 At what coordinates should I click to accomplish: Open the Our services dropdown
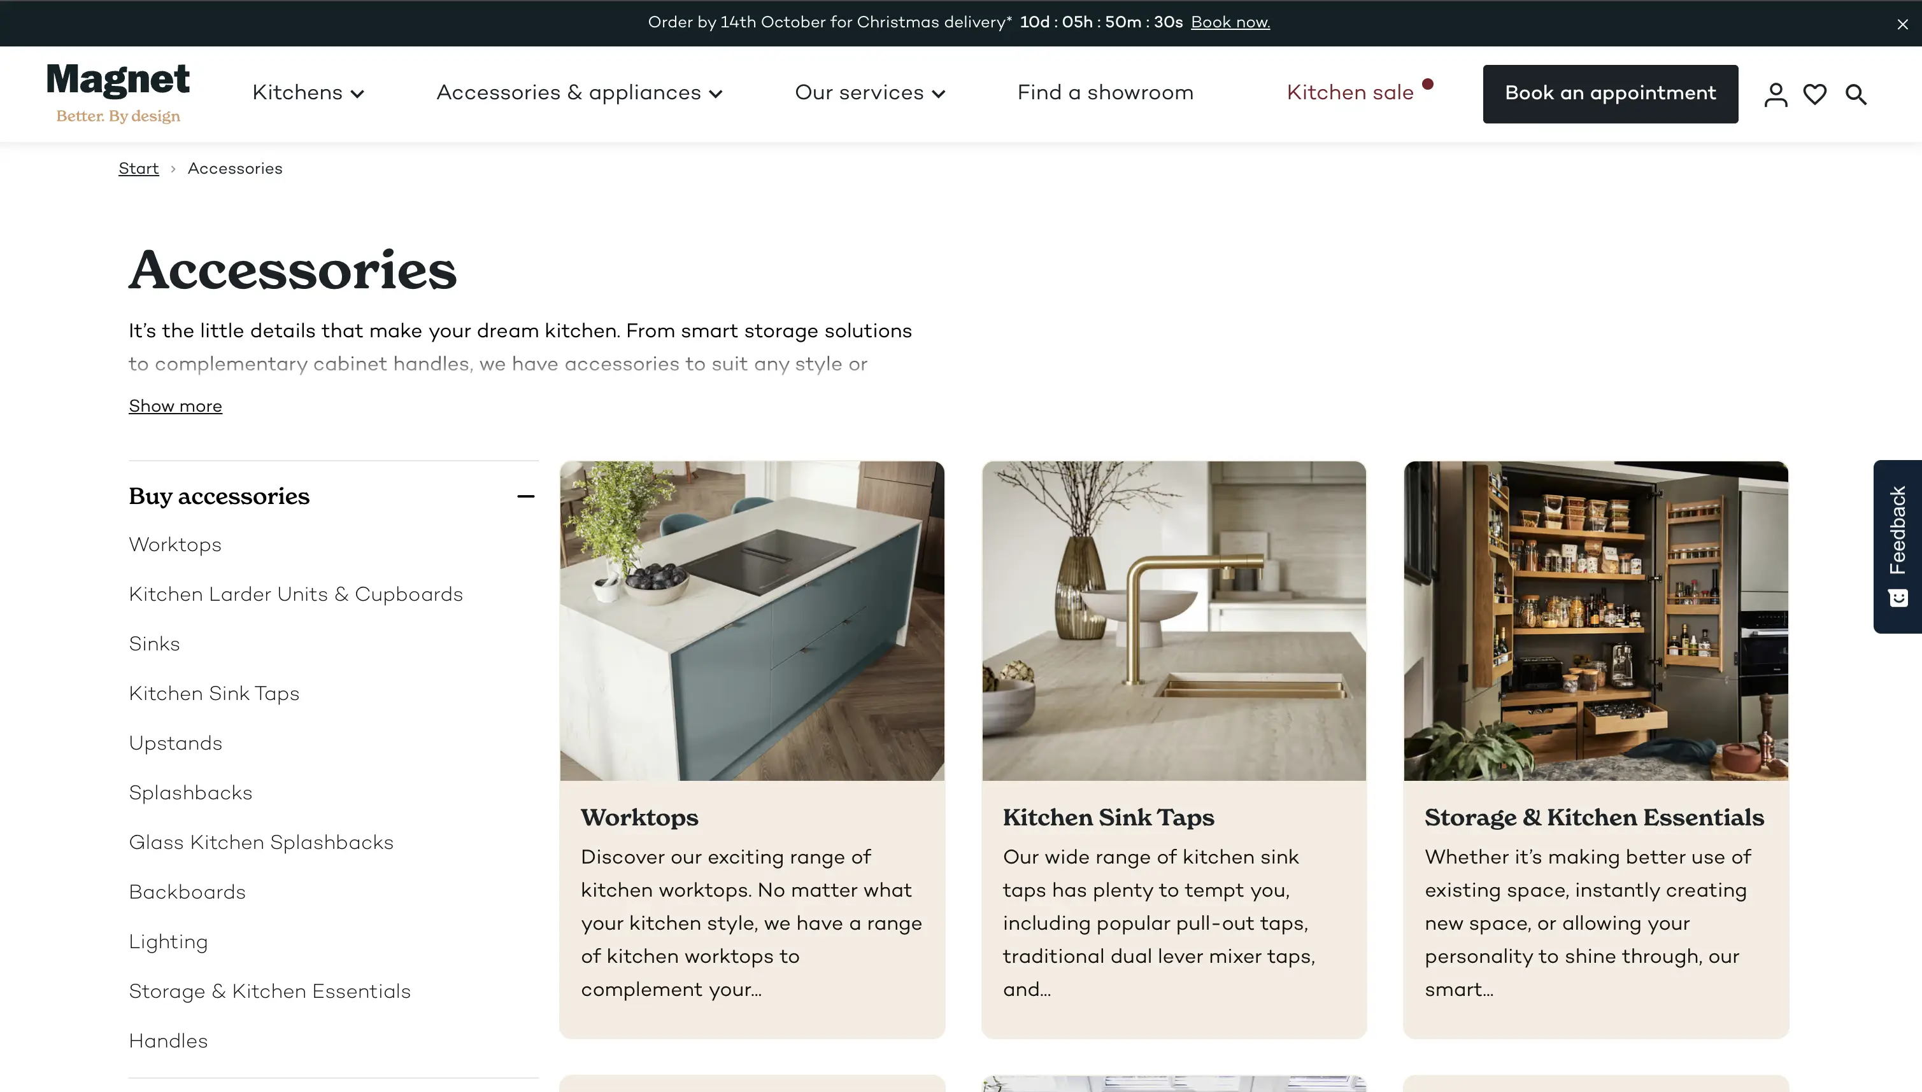870,93
